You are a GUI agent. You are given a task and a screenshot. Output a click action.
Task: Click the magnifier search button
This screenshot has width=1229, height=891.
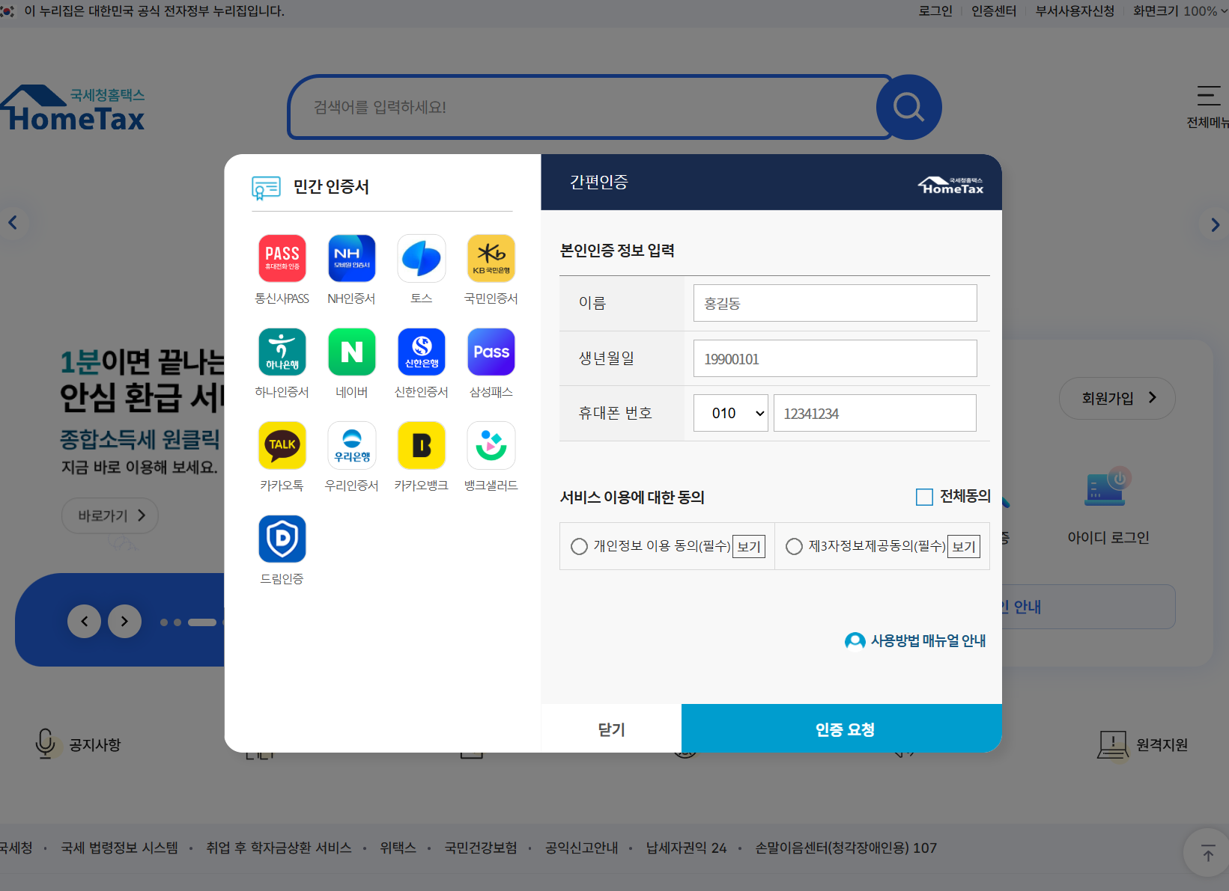pos(908,107)
